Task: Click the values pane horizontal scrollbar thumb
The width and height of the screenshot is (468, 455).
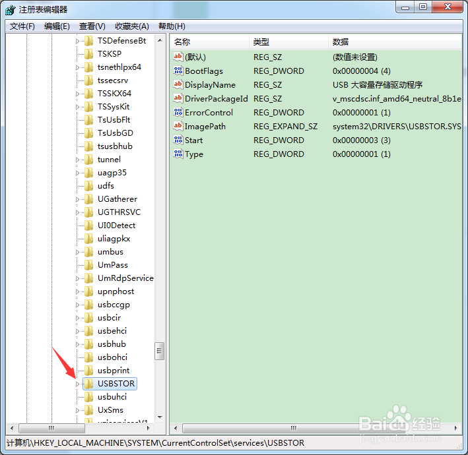Action: click(x=294, y=428)
